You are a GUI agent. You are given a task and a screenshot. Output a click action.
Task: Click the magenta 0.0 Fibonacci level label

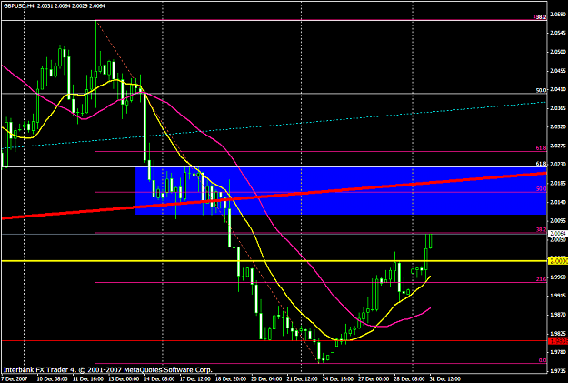543,360
